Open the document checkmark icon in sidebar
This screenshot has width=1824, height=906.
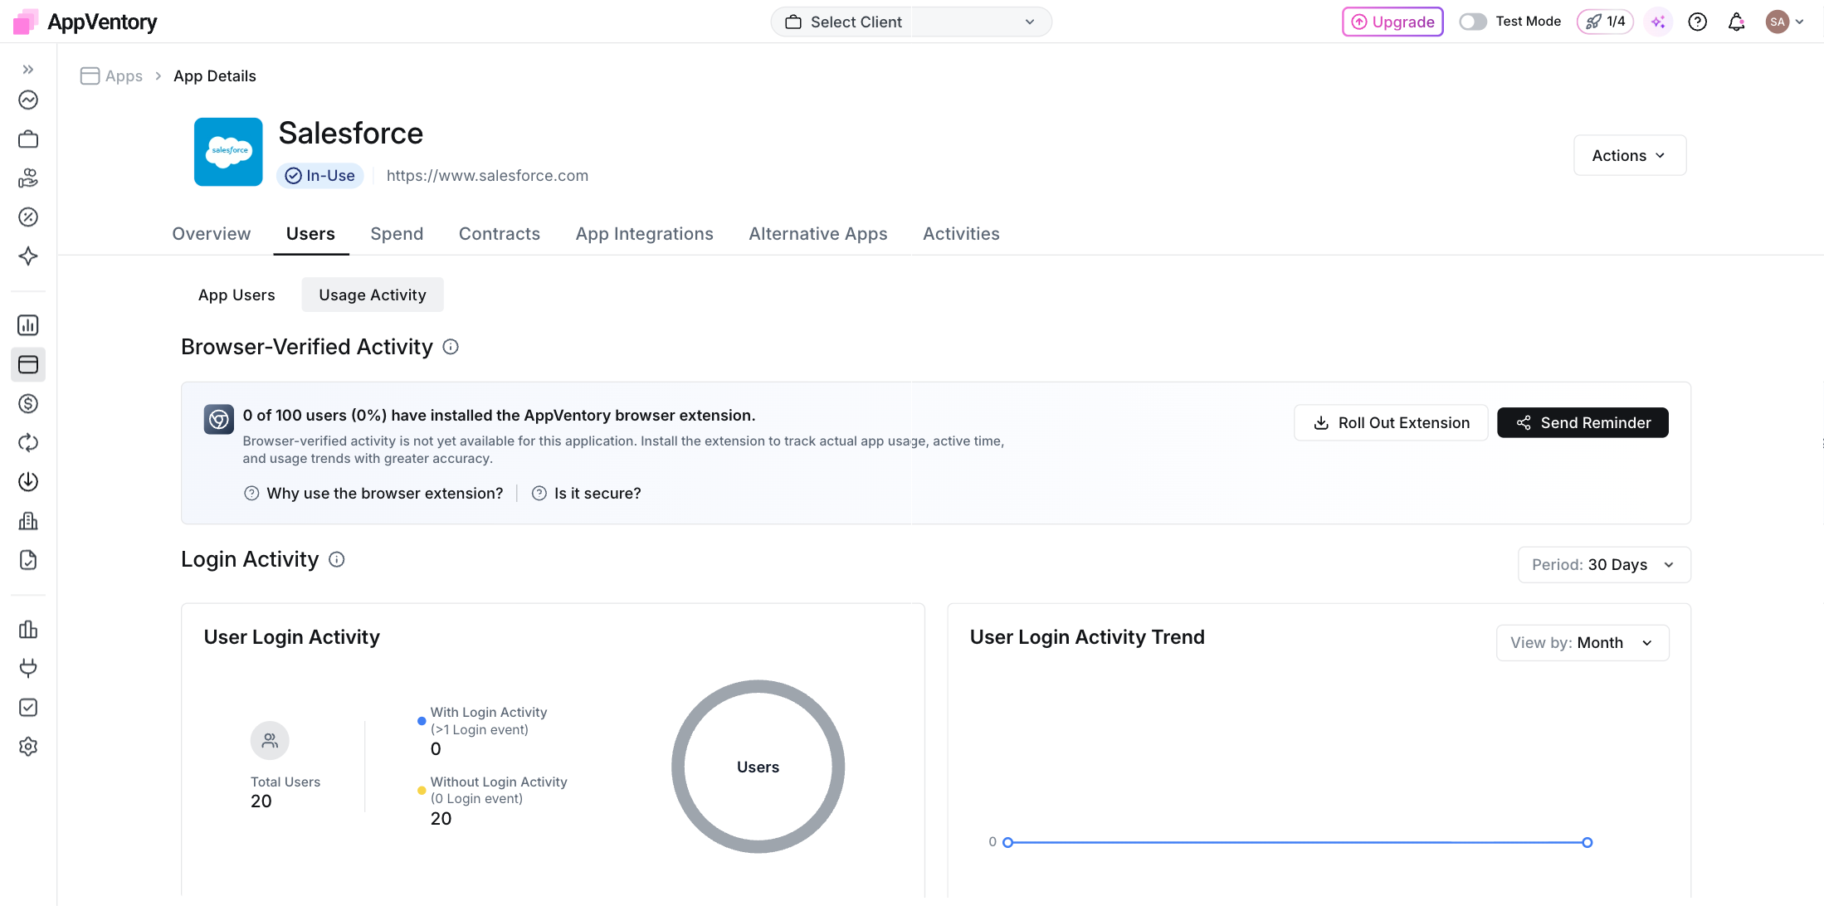click(x=28, y=560)
